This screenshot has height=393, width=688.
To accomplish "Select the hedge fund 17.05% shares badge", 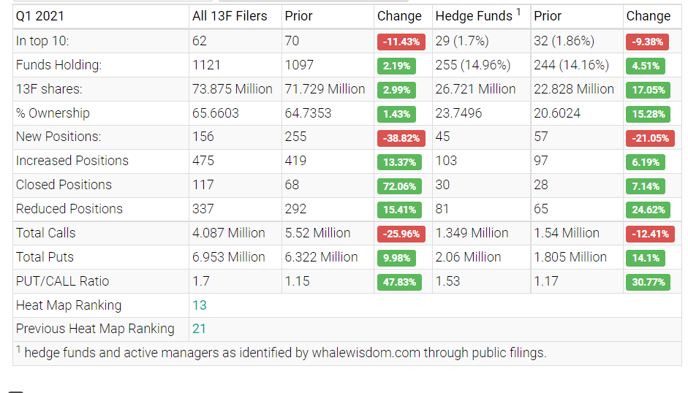I will [x=647, y=90].
